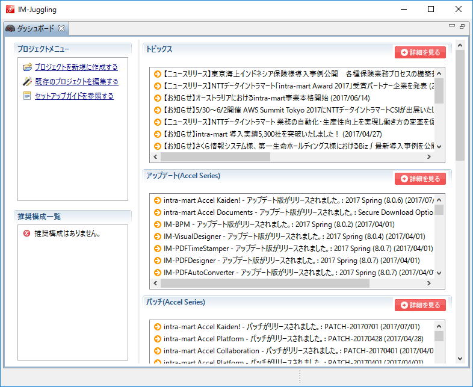Click arrow icon beside オーストラリア intra-mart事業 notice
Viewport: 473px width, 387px height.
tap(158, 98)
